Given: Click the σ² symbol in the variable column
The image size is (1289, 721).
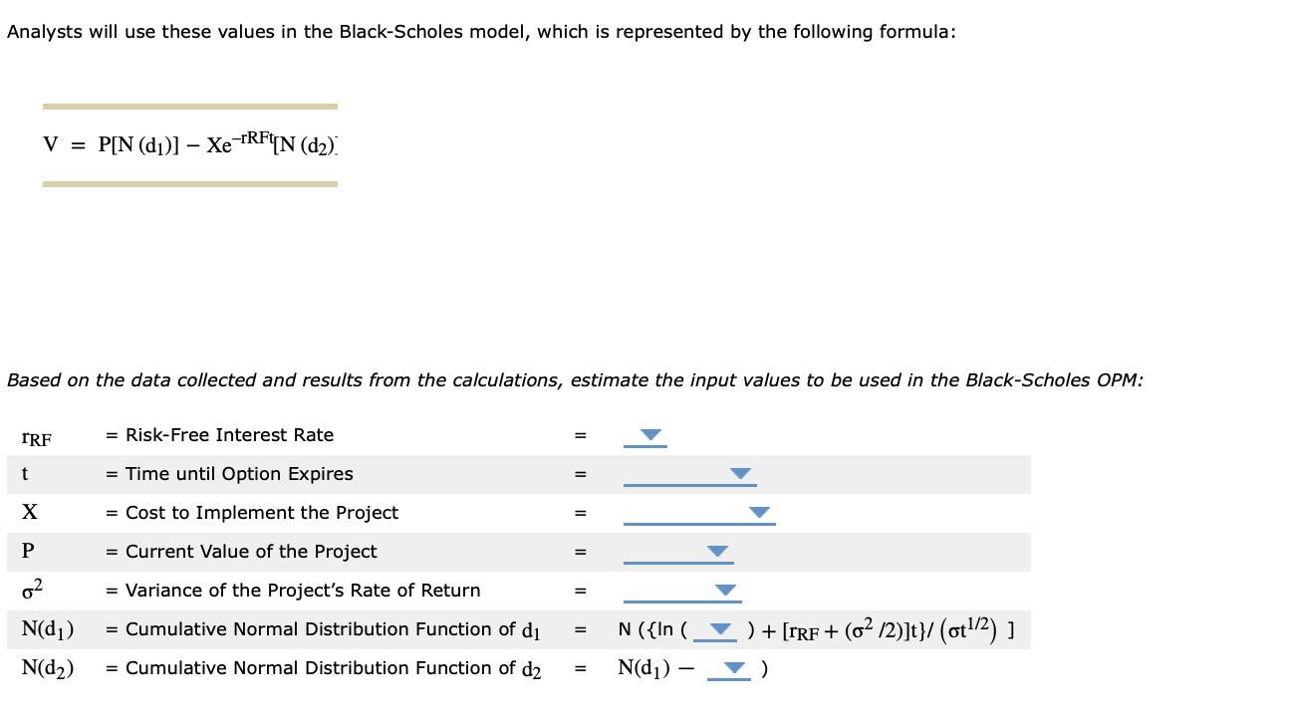Looking at the screenshot, I should [x=31, y=590].
